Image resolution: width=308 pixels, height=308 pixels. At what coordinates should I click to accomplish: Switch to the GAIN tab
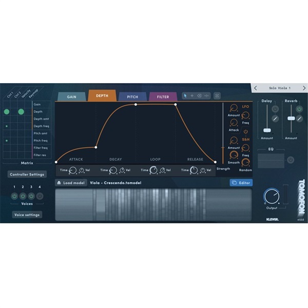72,97
